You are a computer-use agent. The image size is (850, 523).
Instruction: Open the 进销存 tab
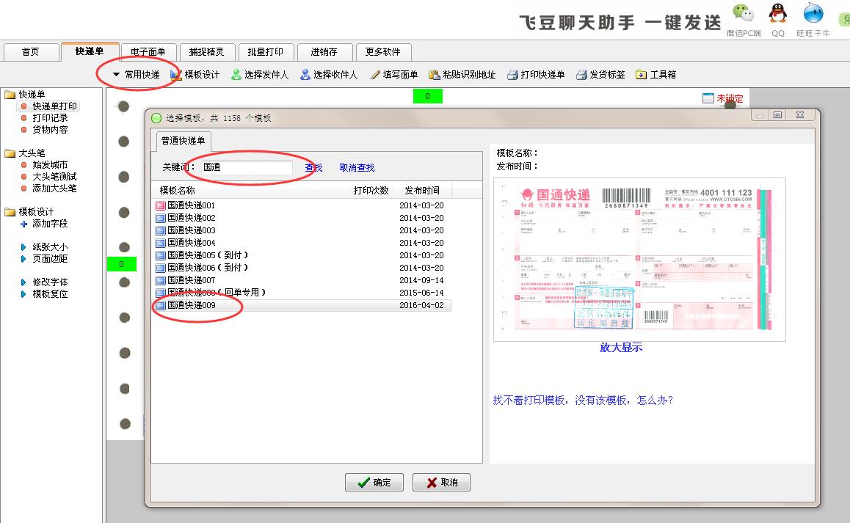tap(324, 52)
